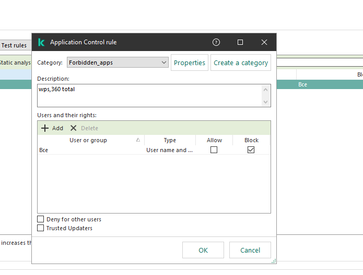This screenshot has width=363, height=275.
Task: Close the Application Control rule dialog
Action: click(264, 42)
